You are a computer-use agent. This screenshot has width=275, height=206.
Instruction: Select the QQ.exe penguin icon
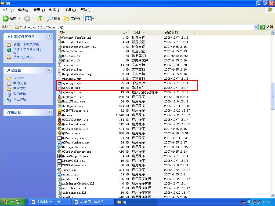coord(60,115)
